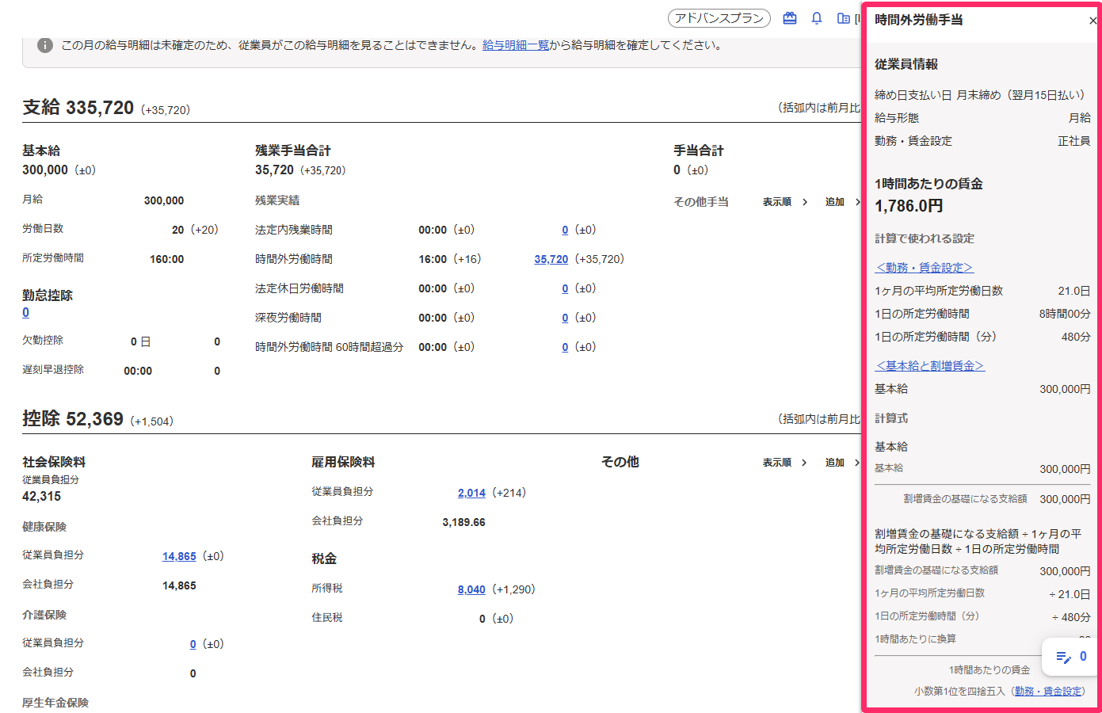Click 割増賃金の基礎になる支給額 subtotal 300,000円
Viewport: 1102px width, 713px height.
pos(1065,499)
